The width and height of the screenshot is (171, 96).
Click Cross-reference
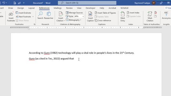[103, 21]
